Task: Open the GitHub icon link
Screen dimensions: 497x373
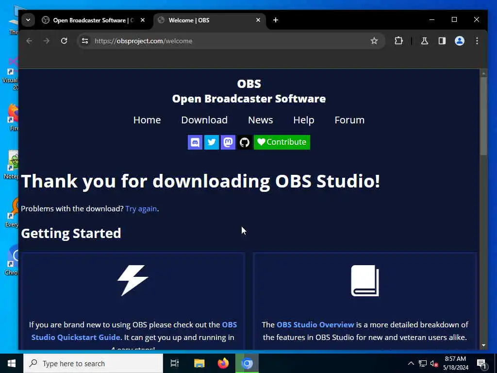Action: (x=245, y=142)
